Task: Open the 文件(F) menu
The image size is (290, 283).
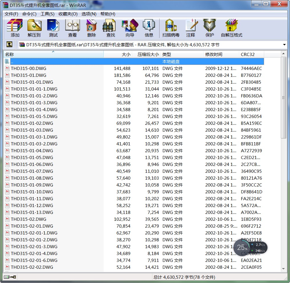Action: pos(11,14)
